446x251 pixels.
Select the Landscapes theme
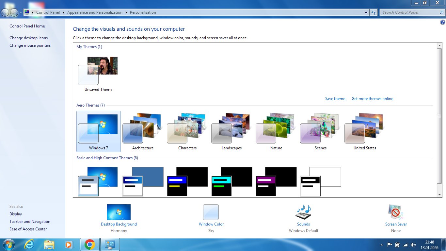click(231, 131)
